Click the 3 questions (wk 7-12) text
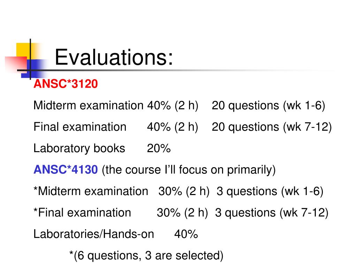The width and height of the screenshot is (357, 268). pos(272,213)
